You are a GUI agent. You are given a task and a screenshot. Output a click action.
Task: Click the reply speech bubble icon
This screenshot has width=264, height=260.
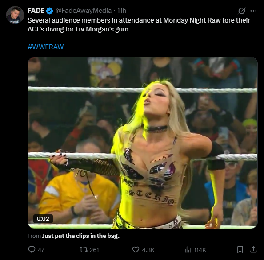pos(32,250)
